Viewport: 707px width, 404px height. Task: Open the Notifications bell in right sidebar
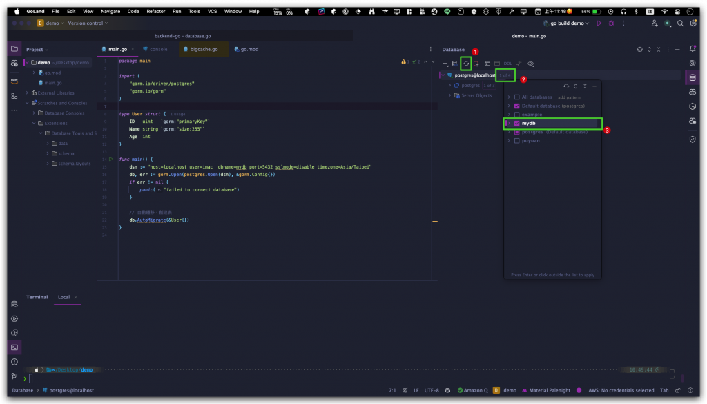click(x=693, y=50)
